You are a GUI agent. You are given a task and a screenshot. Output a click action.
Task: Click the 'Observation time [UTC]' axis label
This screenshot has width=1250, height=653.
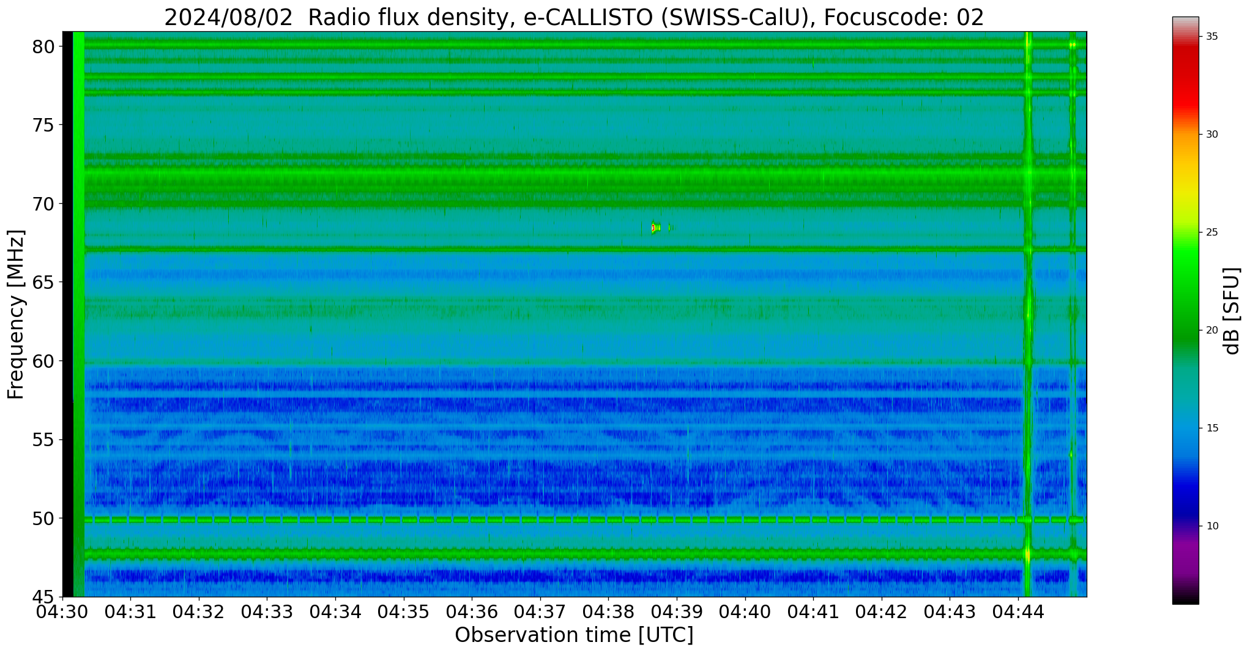click(574, 635)
